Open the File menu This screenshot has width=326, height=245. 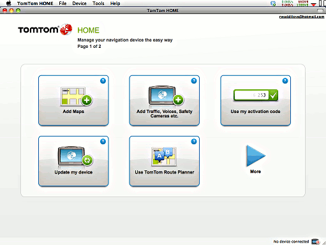tap(63, 3)
